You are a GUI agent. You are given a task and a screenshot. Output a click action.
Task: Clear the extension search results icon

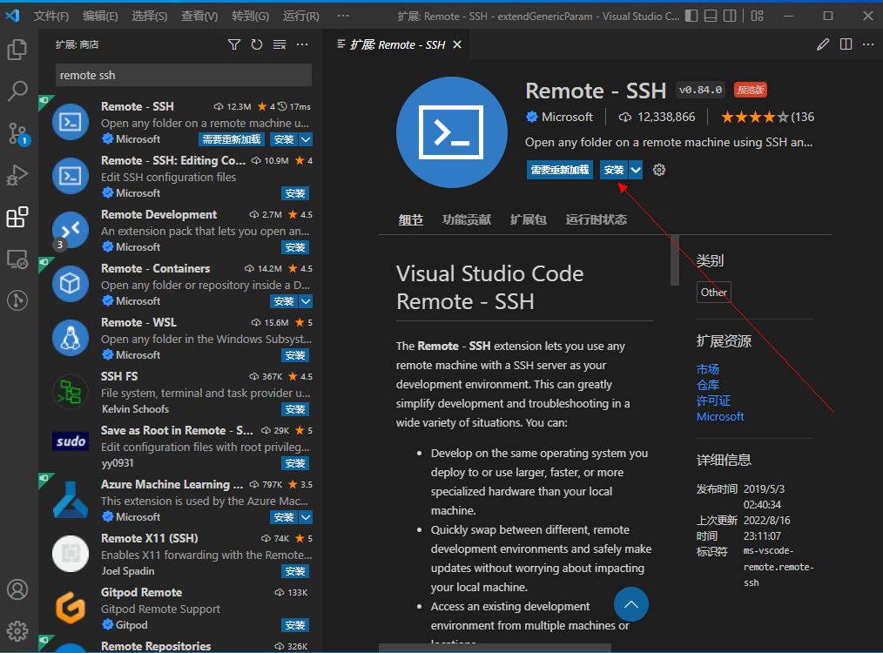coord(279,43)
